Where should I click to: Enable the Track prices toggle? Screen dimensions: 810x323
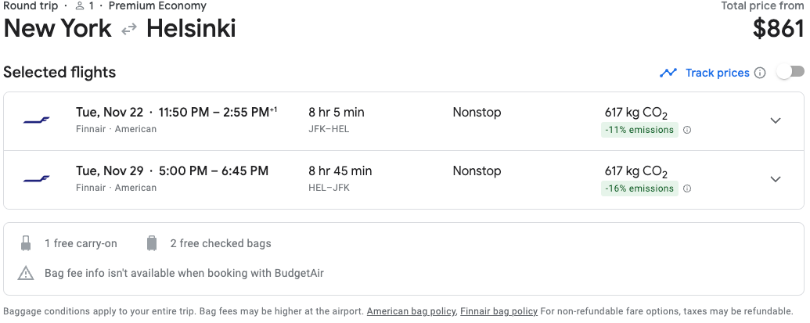(x=790, y=72)
